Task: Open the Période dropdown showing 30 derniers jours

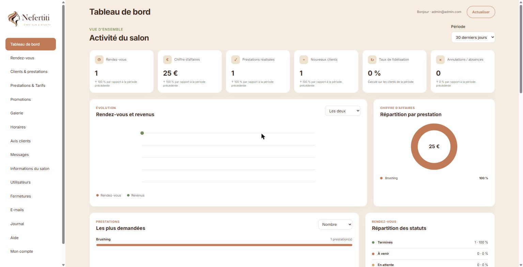Action: (x=473, y=37)
